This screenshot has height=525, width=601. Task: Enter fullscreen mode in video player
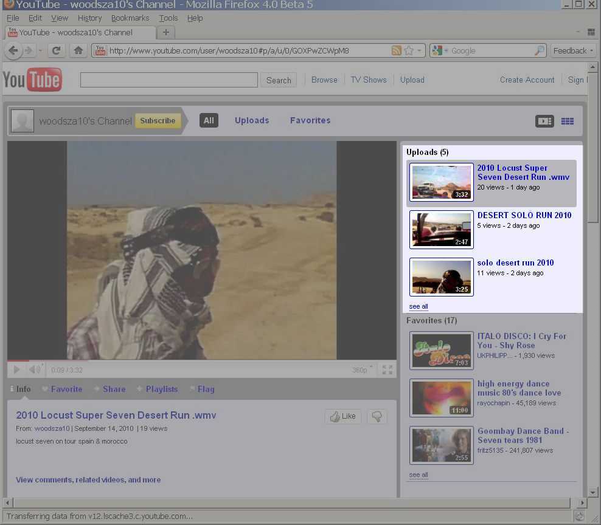tap(387, 369)
